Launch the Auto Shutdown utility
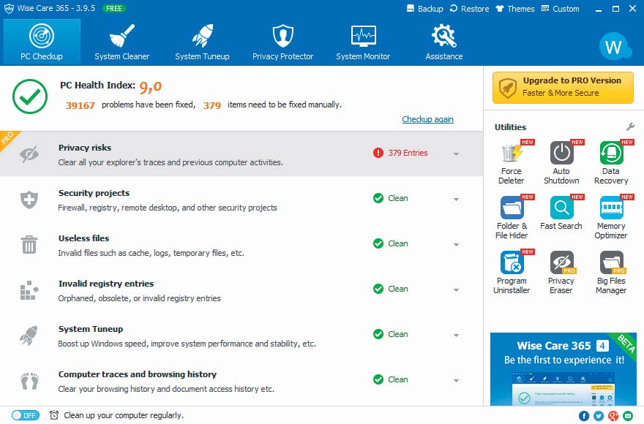 [x=561, y=162]
